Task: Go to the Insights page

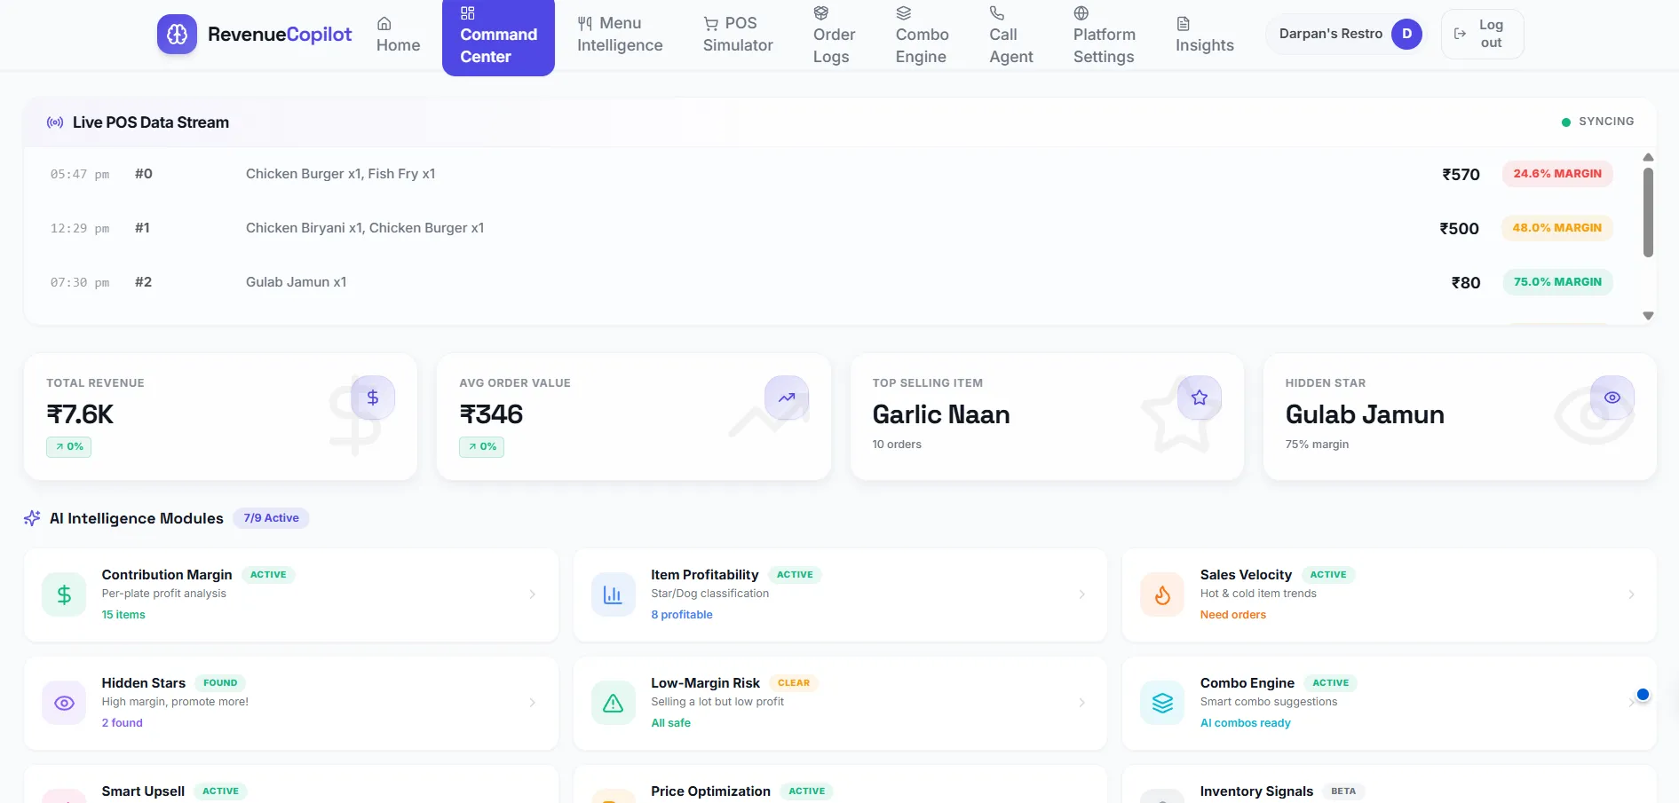Action: pos(1204,35)
